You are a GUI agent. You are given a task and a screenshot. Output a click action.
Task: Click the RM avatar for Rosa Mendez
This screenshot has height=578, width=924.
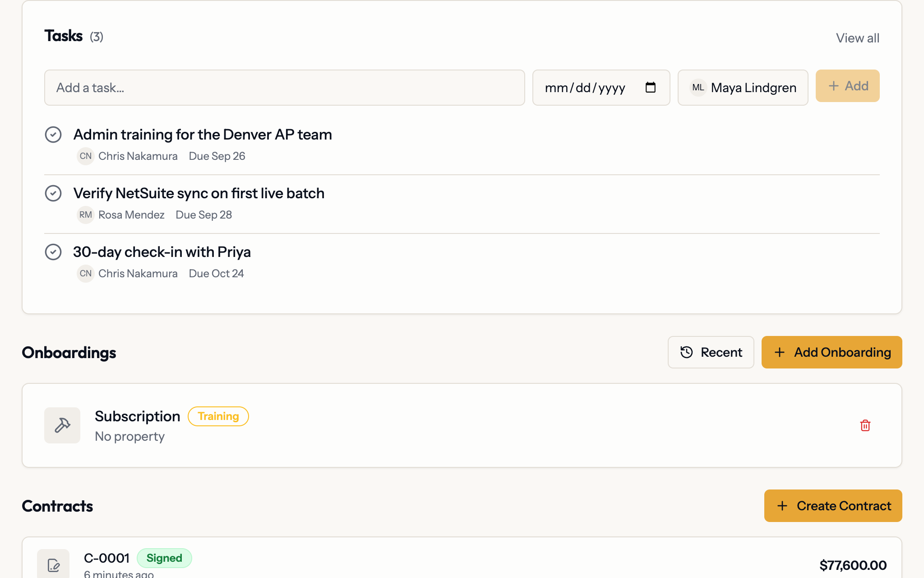pos(85,215)
